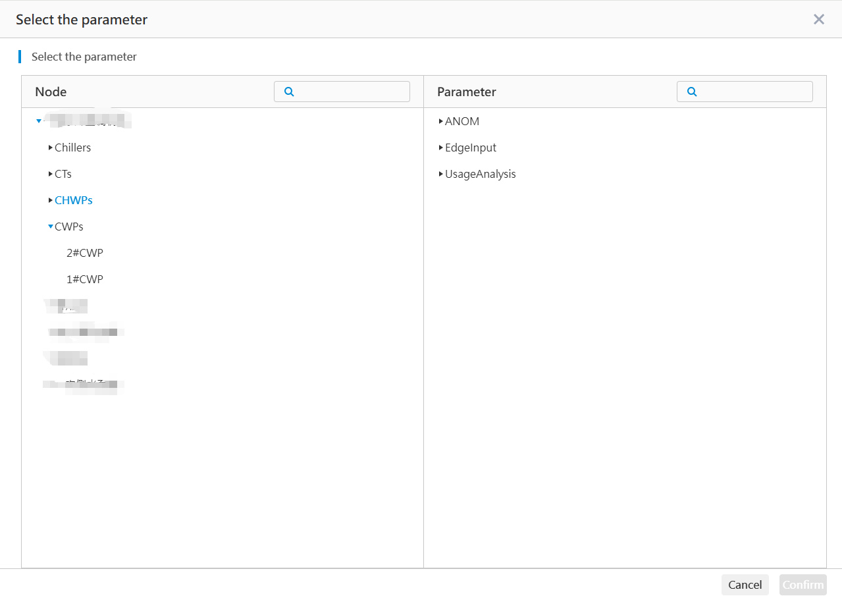The width and height of the screenshot is (842, 596).
Task: Click the search icon in the Parameter panel
Action: 691,92
